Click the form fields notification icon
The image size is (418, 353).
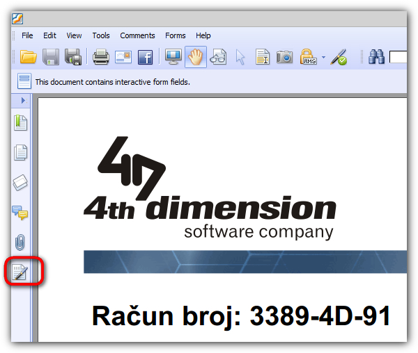point(24,81)
